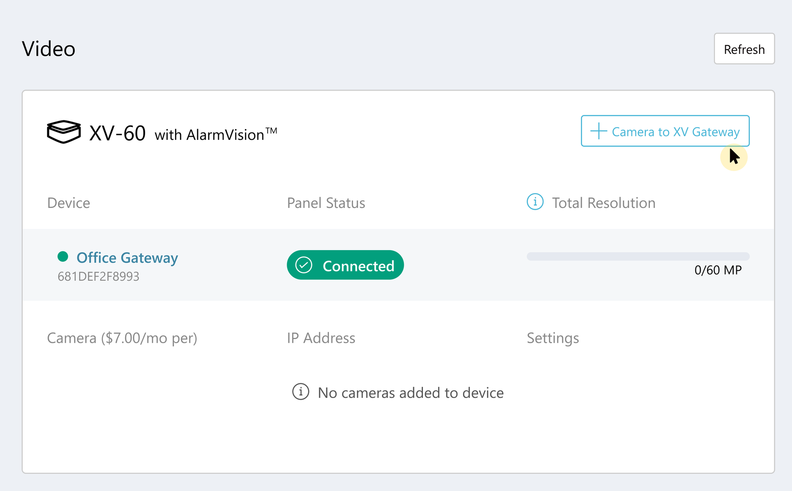Open the Office Gateway device link
Screen dimensions: 792x491
127,258
